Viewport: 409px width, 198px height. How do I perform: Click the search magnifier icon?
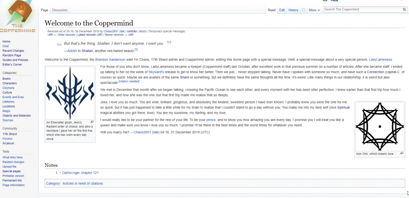(405, 10)
